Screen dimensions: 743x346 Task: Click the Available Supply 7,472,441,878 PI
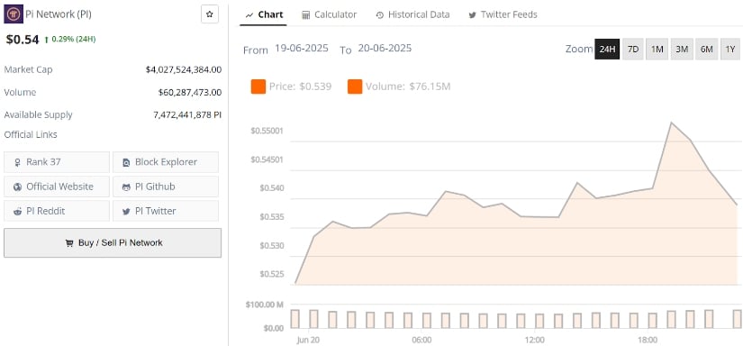[187, 114]
